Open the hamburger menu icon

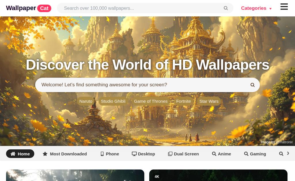pyautogui.click(x=284, y=7)
